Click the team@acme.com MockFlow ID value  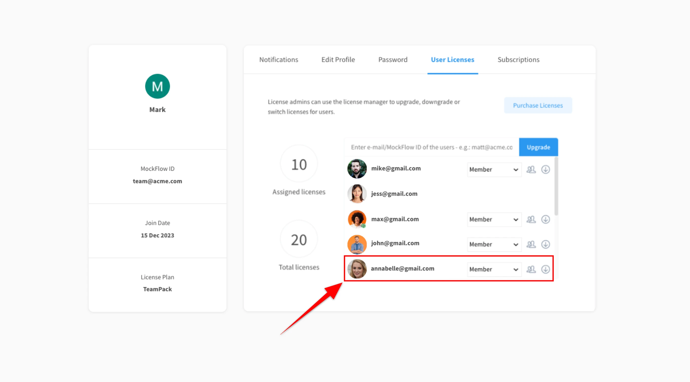[157, 181]
